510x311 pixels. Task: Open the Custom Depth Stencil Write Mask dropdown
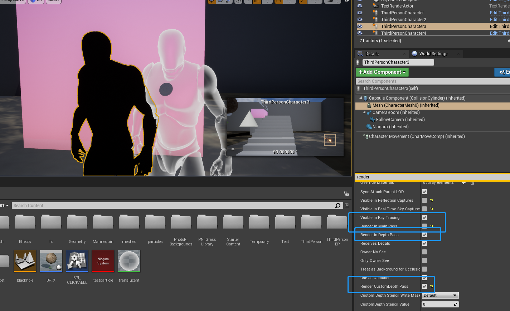(x=440, y=295)
